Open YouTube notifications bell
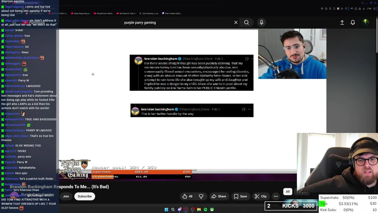This screenshot has width=378, height=213. (x=353, y=22)
